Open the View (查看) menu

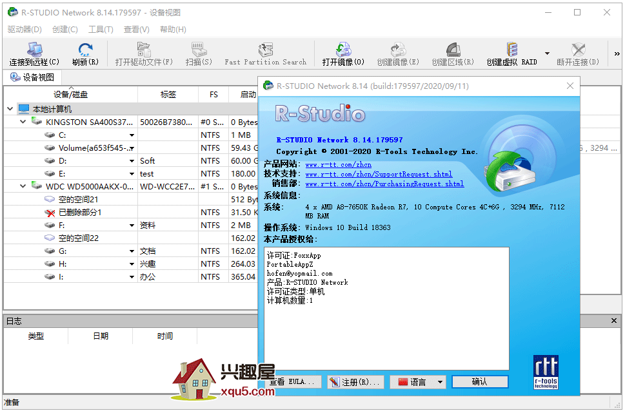pyautogui.click(x=136, y=30)
